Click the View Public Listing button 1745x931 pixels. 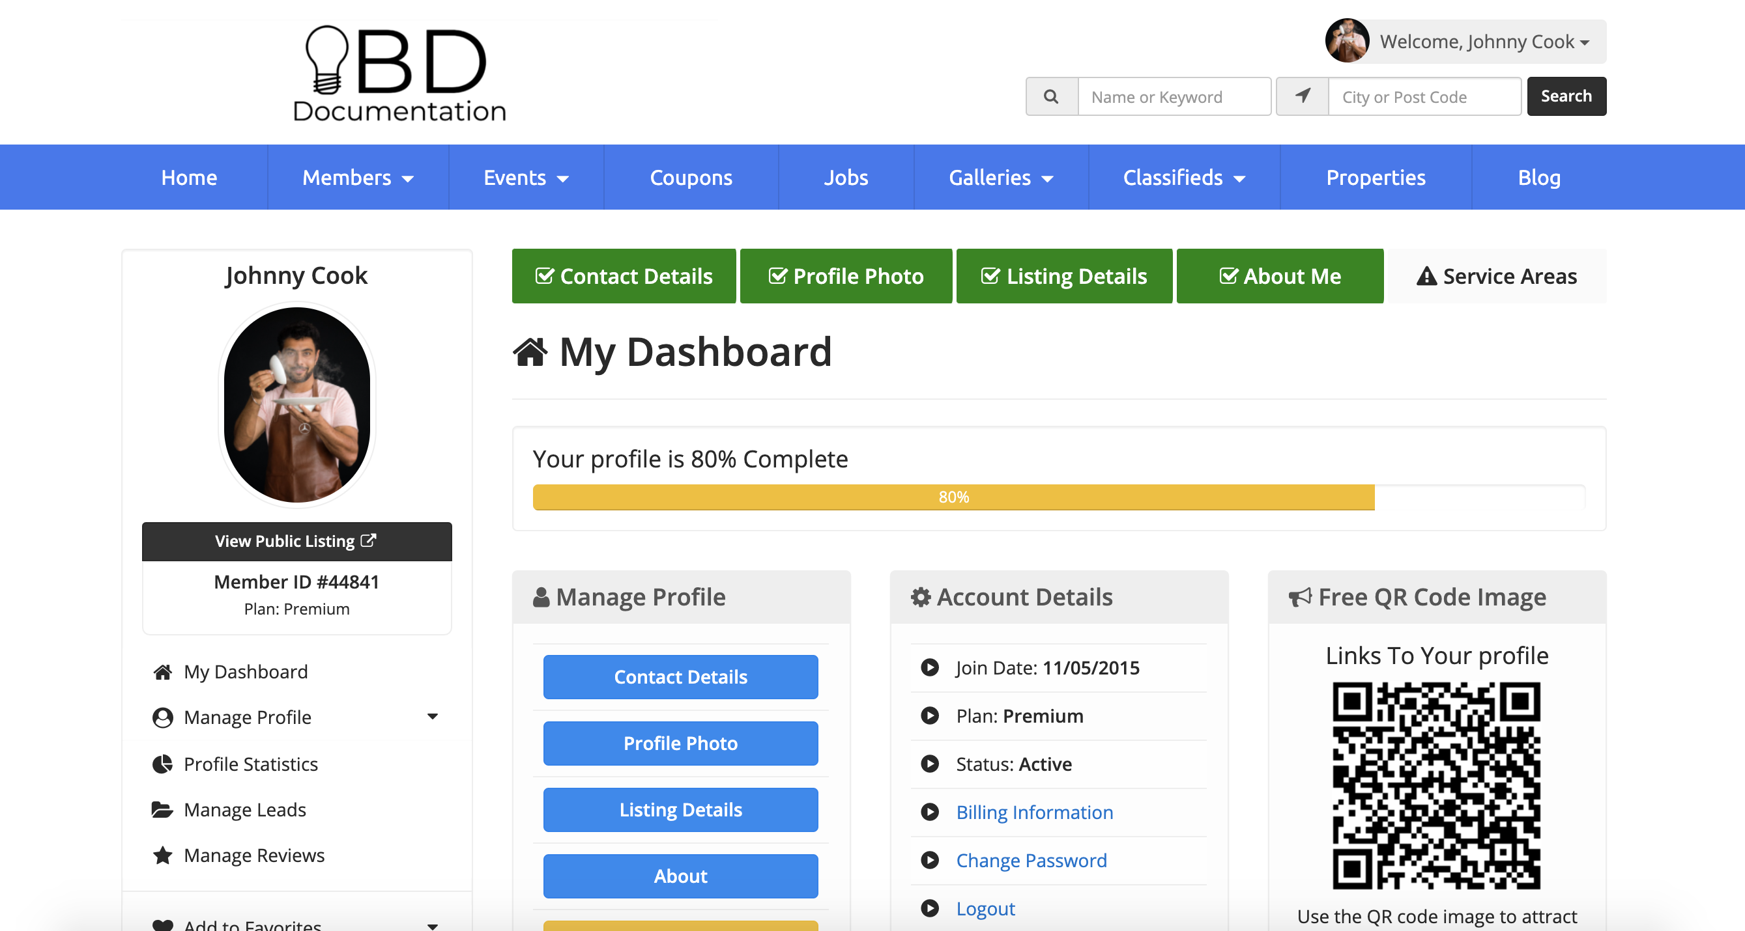pos(296,541)
